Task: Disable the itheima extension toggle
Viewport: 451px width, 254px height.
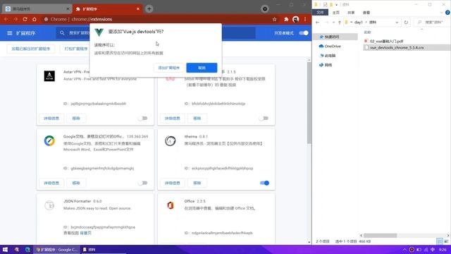Action: coord(264,183)
